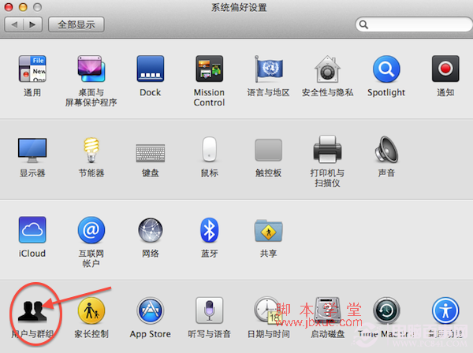
Task: Open the iCloud preferences icon
Action: coord(32,230)
